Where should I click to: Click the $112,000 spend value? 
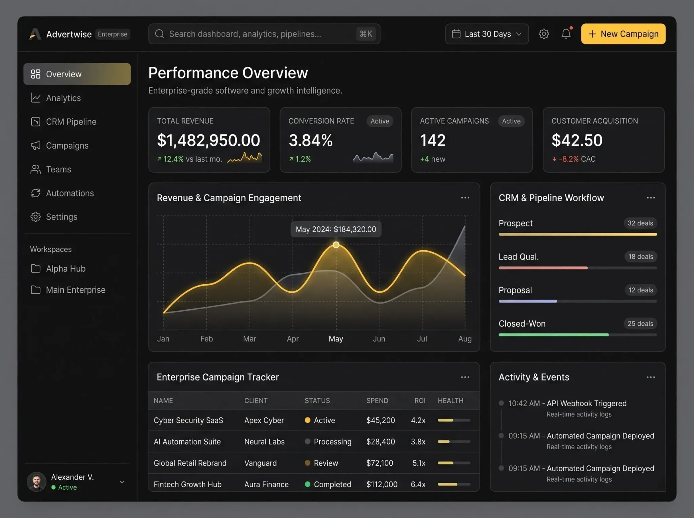(382, 484)
